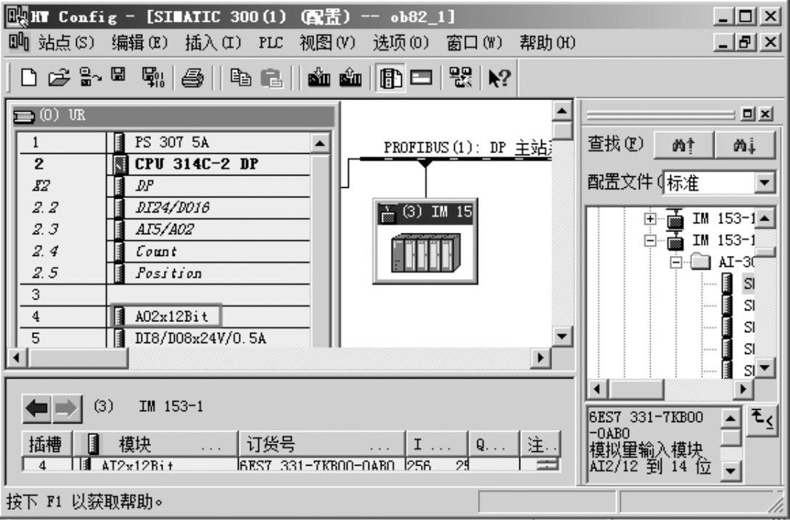Click the Save and Compile icon
Image resolution: width=790 pixels, height=520 pixels.
pyautogui.click(x=152, y=78)
